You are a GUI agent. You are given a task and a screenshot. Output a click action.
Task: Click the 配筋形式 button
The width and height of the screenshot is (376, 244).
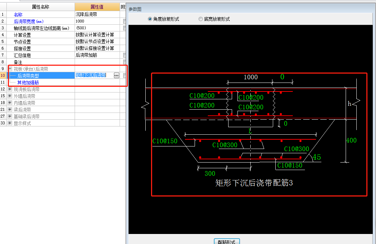coord(227,241)
